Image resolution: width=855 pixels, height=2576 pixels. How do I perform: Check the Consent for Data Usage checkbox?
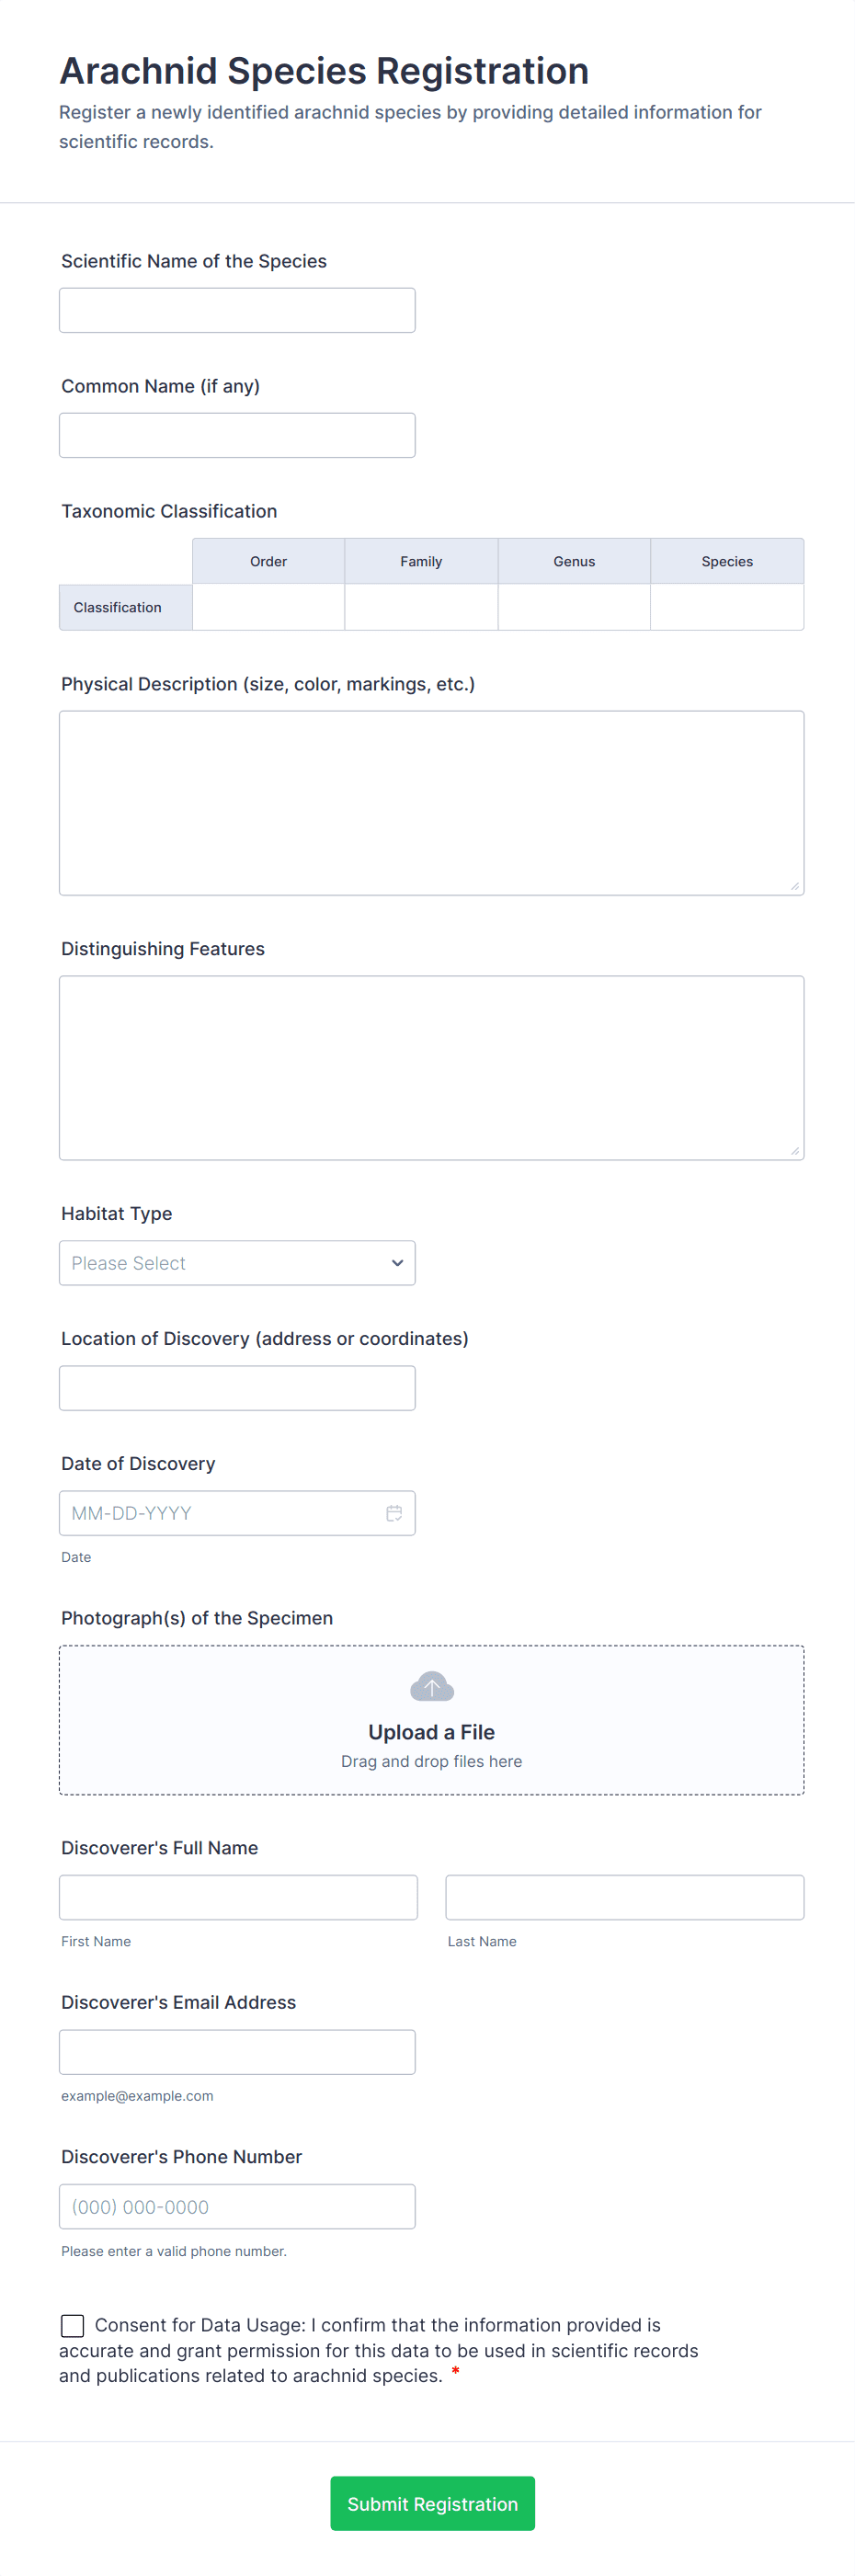click(x=73, y=2325)
